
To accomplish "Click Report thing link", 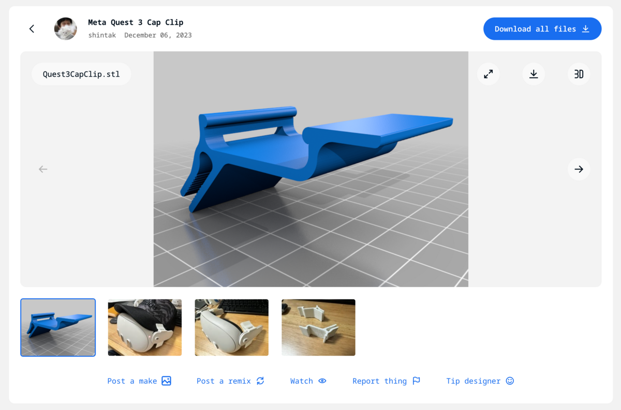I will (x=387, y=381).
